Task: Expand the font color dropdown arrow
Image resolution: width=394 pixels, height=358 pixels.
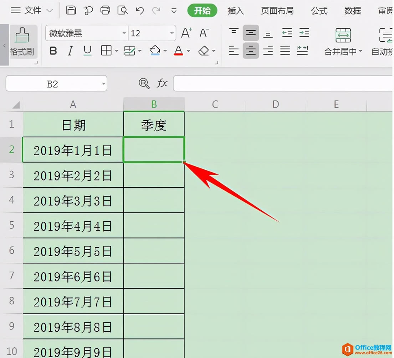Action: pos(189,51)
